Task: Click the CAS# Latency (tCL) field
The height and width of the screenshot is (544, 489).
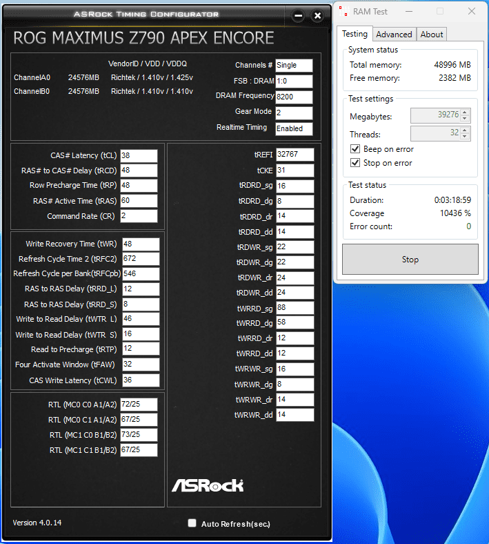Action: pos(139,156)
